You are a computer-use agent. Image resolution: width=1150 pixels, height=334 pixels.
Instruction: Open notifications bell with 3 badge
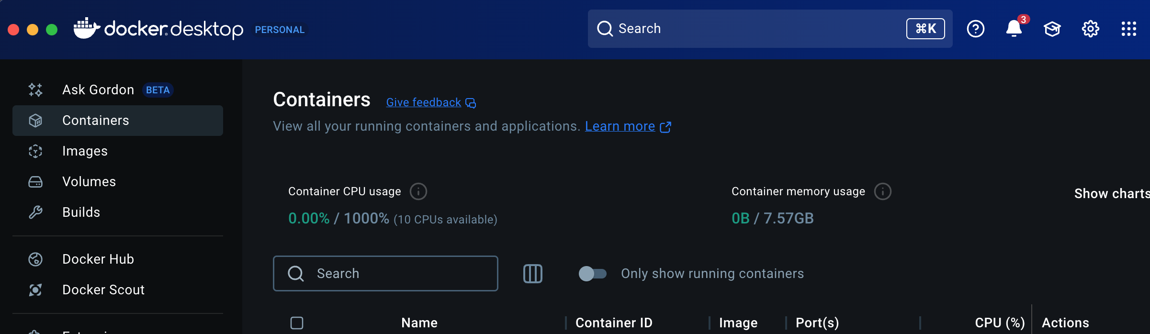[x=1014, y=28]
